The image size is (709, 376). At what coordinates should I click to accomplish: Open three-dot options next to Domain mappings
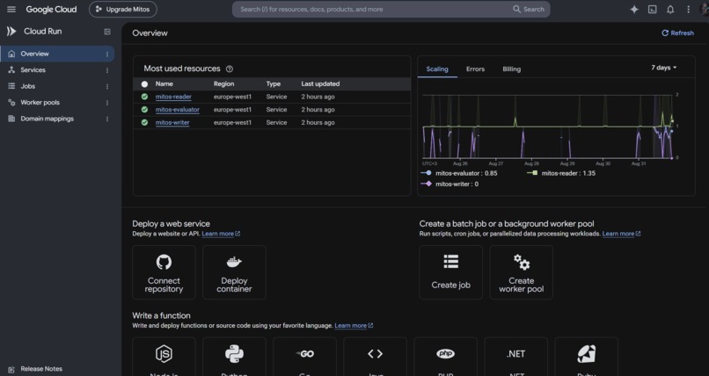pyautogui.click(x=107, y=119)
